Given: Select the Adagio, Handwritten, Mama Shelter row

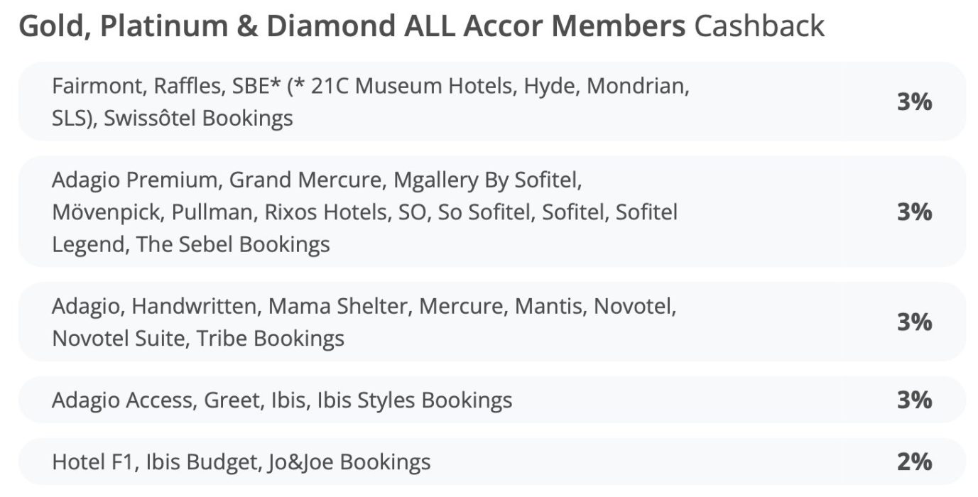Looking at the screenshot, I should 491,322.
